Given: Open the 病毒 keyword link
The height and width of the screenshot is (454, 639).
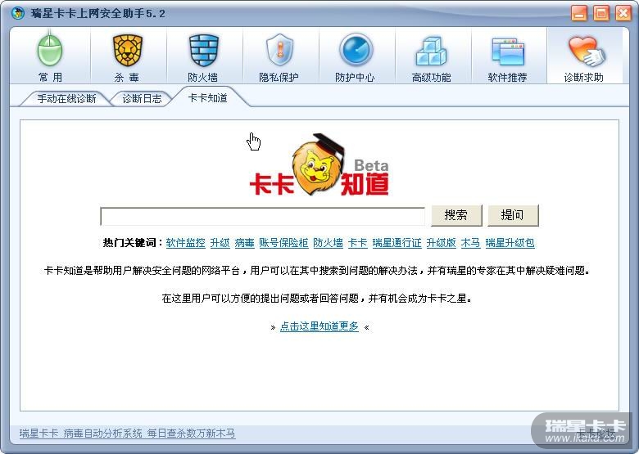Looking at the screenshot, I should [244, 243].
